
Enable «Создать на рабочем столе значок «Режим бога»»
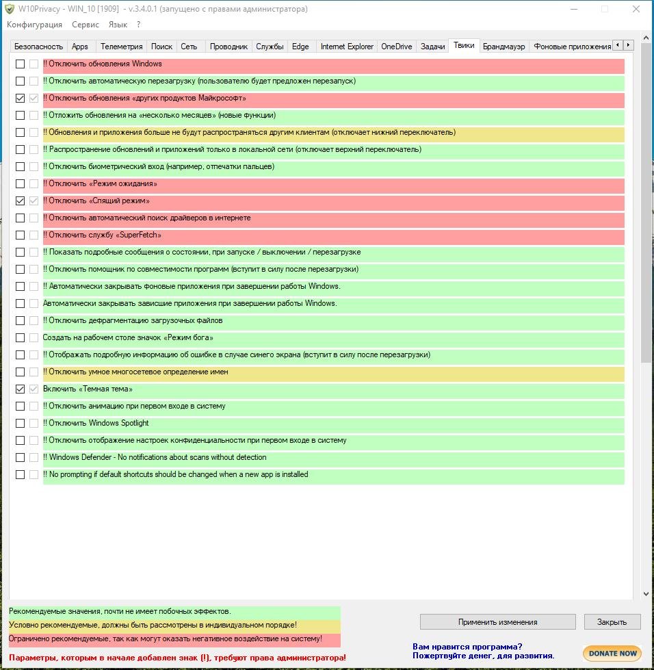[21, 338]
